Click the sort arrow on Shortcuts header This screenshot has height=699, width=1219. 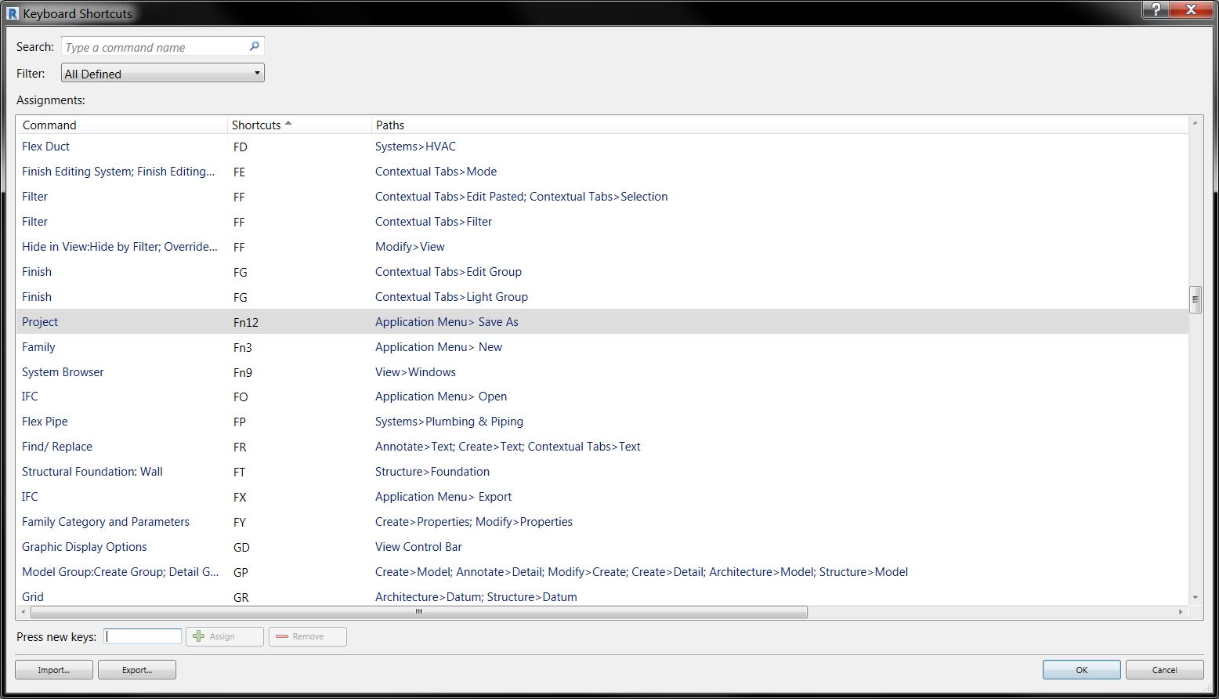click(288, 123)
